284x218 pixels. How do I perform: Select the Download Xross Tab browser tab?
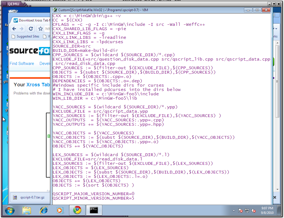[31, 20]
